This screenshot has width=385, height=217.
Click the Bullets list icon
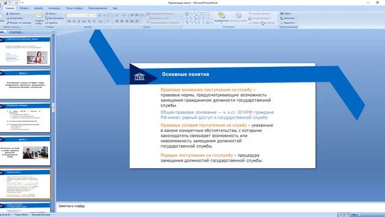(117, 15)
